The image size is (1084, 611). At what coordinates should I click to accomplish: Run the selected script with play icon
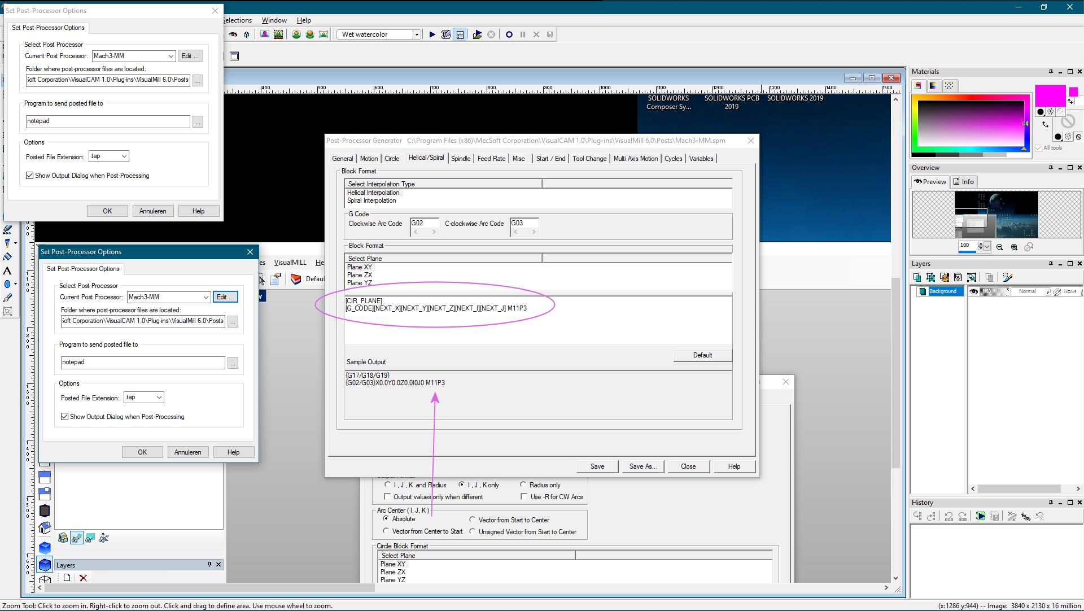coord(432,34)
